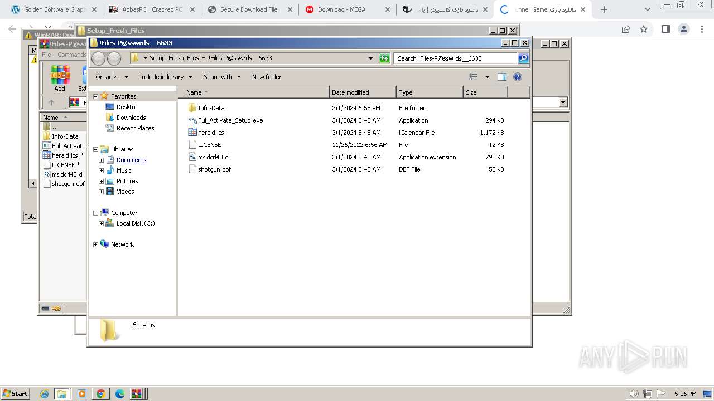Screen dimensions: 714x401
Task: Go forward with Explorer forward arrow
Action: coord(114,58)
